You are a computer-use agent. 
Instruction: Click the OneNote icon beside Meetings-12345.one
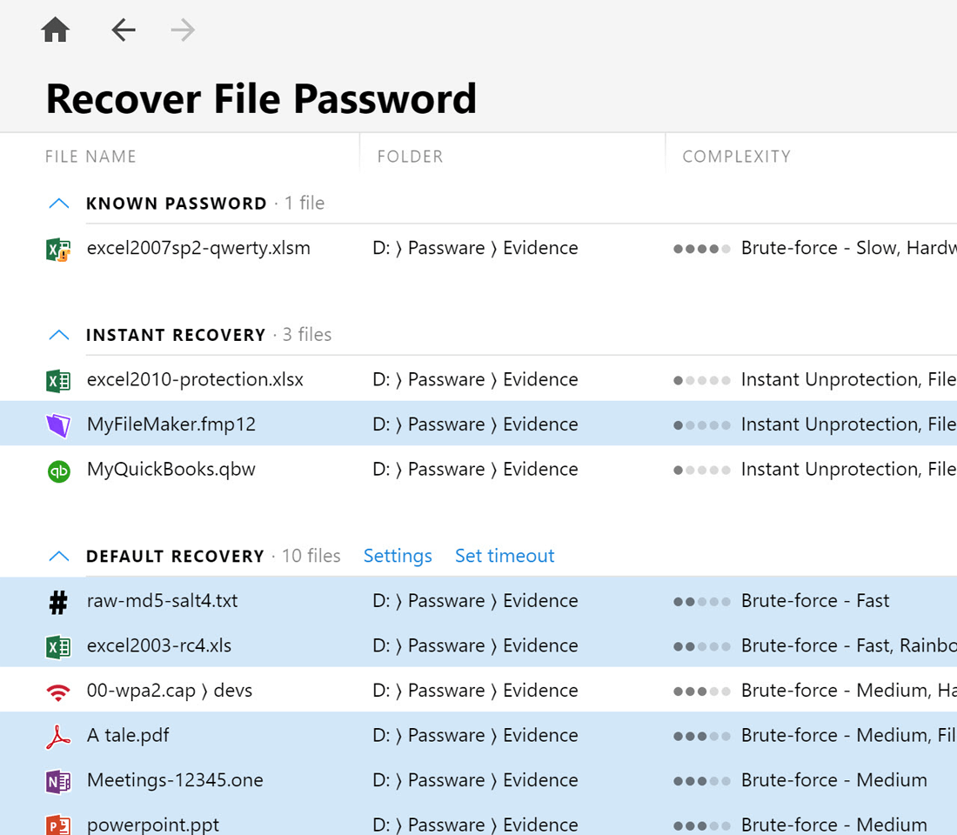[x=58, y=781]
